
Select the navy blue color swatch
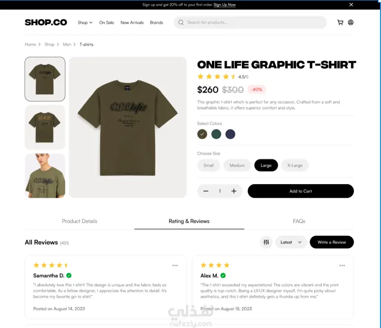click(x=230, y=134)
